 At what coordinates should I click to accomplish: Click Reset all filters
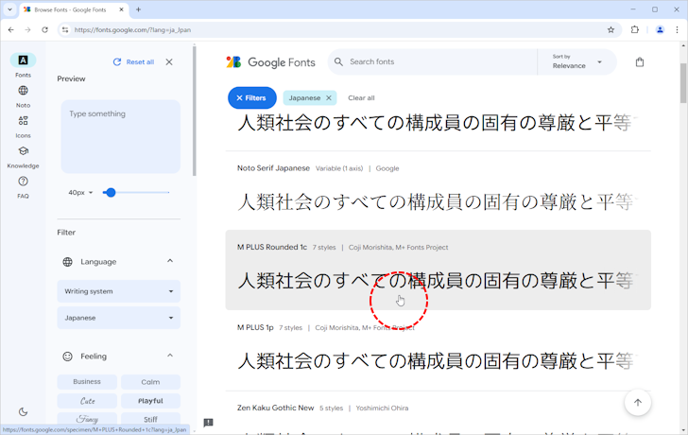click(133, 61)
